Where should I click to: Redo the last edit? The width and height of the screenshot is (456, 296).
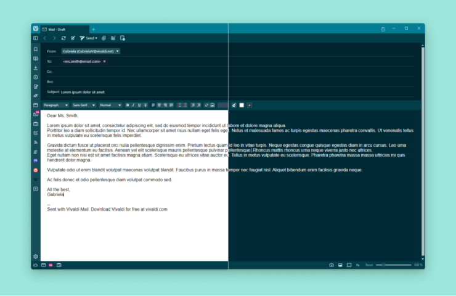click(226, 105)
